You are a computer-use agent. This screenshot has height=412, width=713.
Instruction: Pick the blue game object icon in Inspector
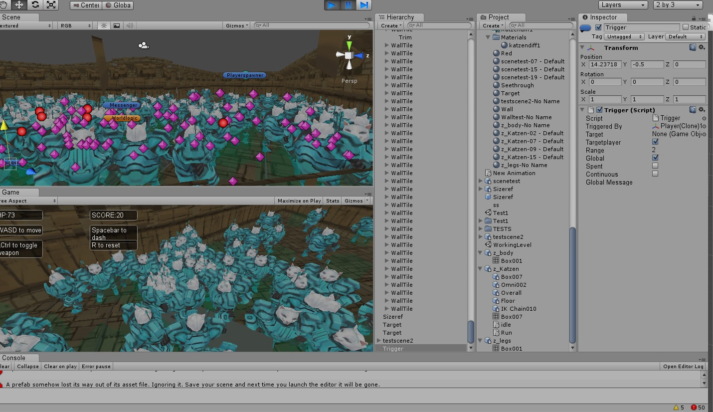click(586, 28)
